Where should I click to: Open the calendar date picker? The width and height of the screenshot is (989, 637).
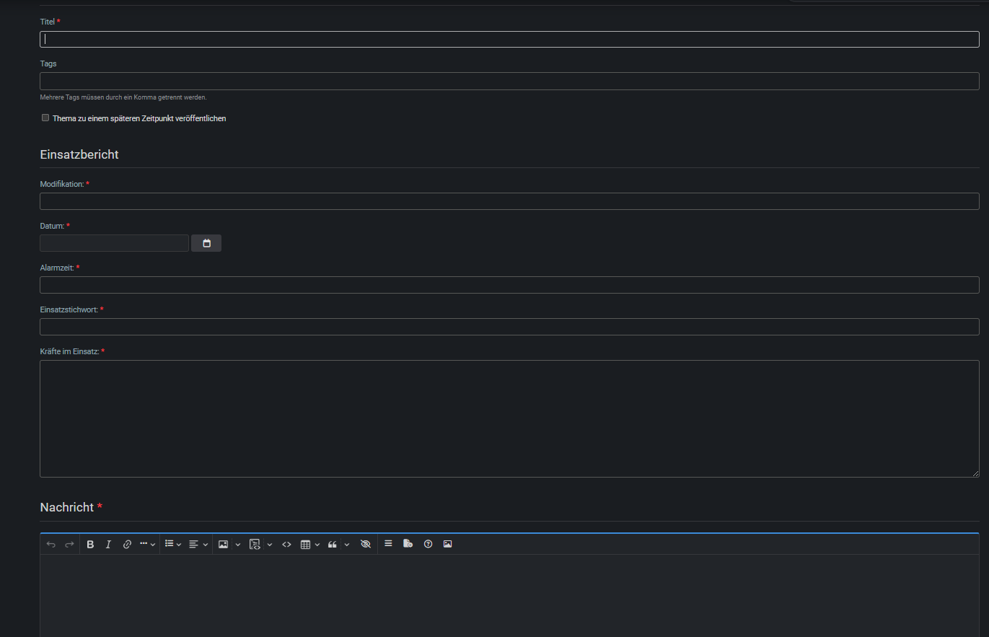point(206,243)
